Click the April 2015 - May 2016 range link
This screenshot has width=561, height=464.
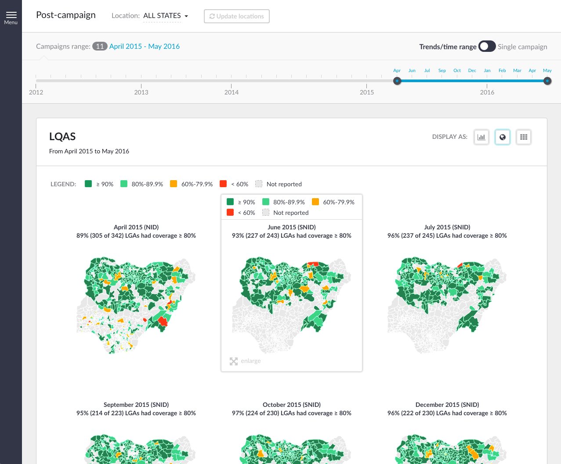click(144, 47)
